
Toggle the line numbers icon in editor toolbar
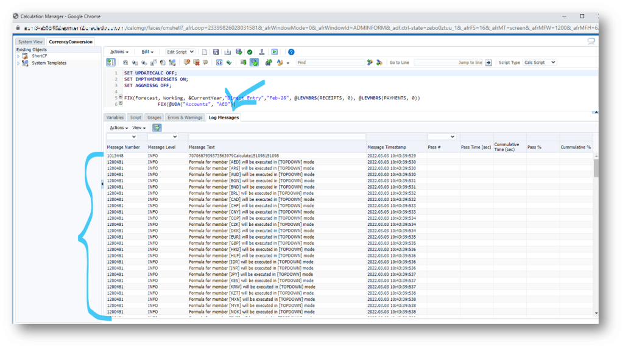[x=111, y=62]
